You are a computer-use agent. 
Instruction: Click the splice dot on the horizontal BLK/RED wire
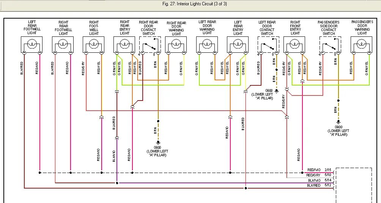[x=246, y=188]
